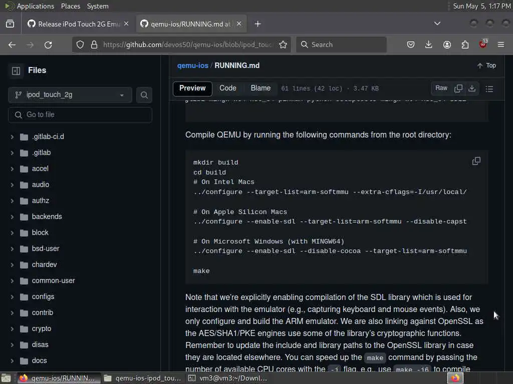Open the Places menu
513x384 pixels.
pos(71,6)
